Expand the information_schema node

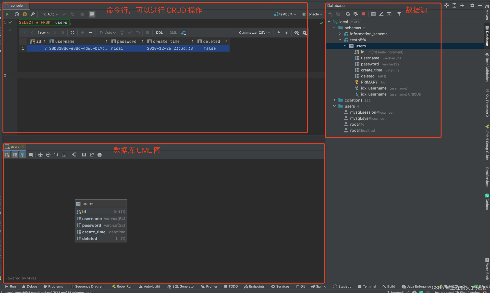point(340,34)
